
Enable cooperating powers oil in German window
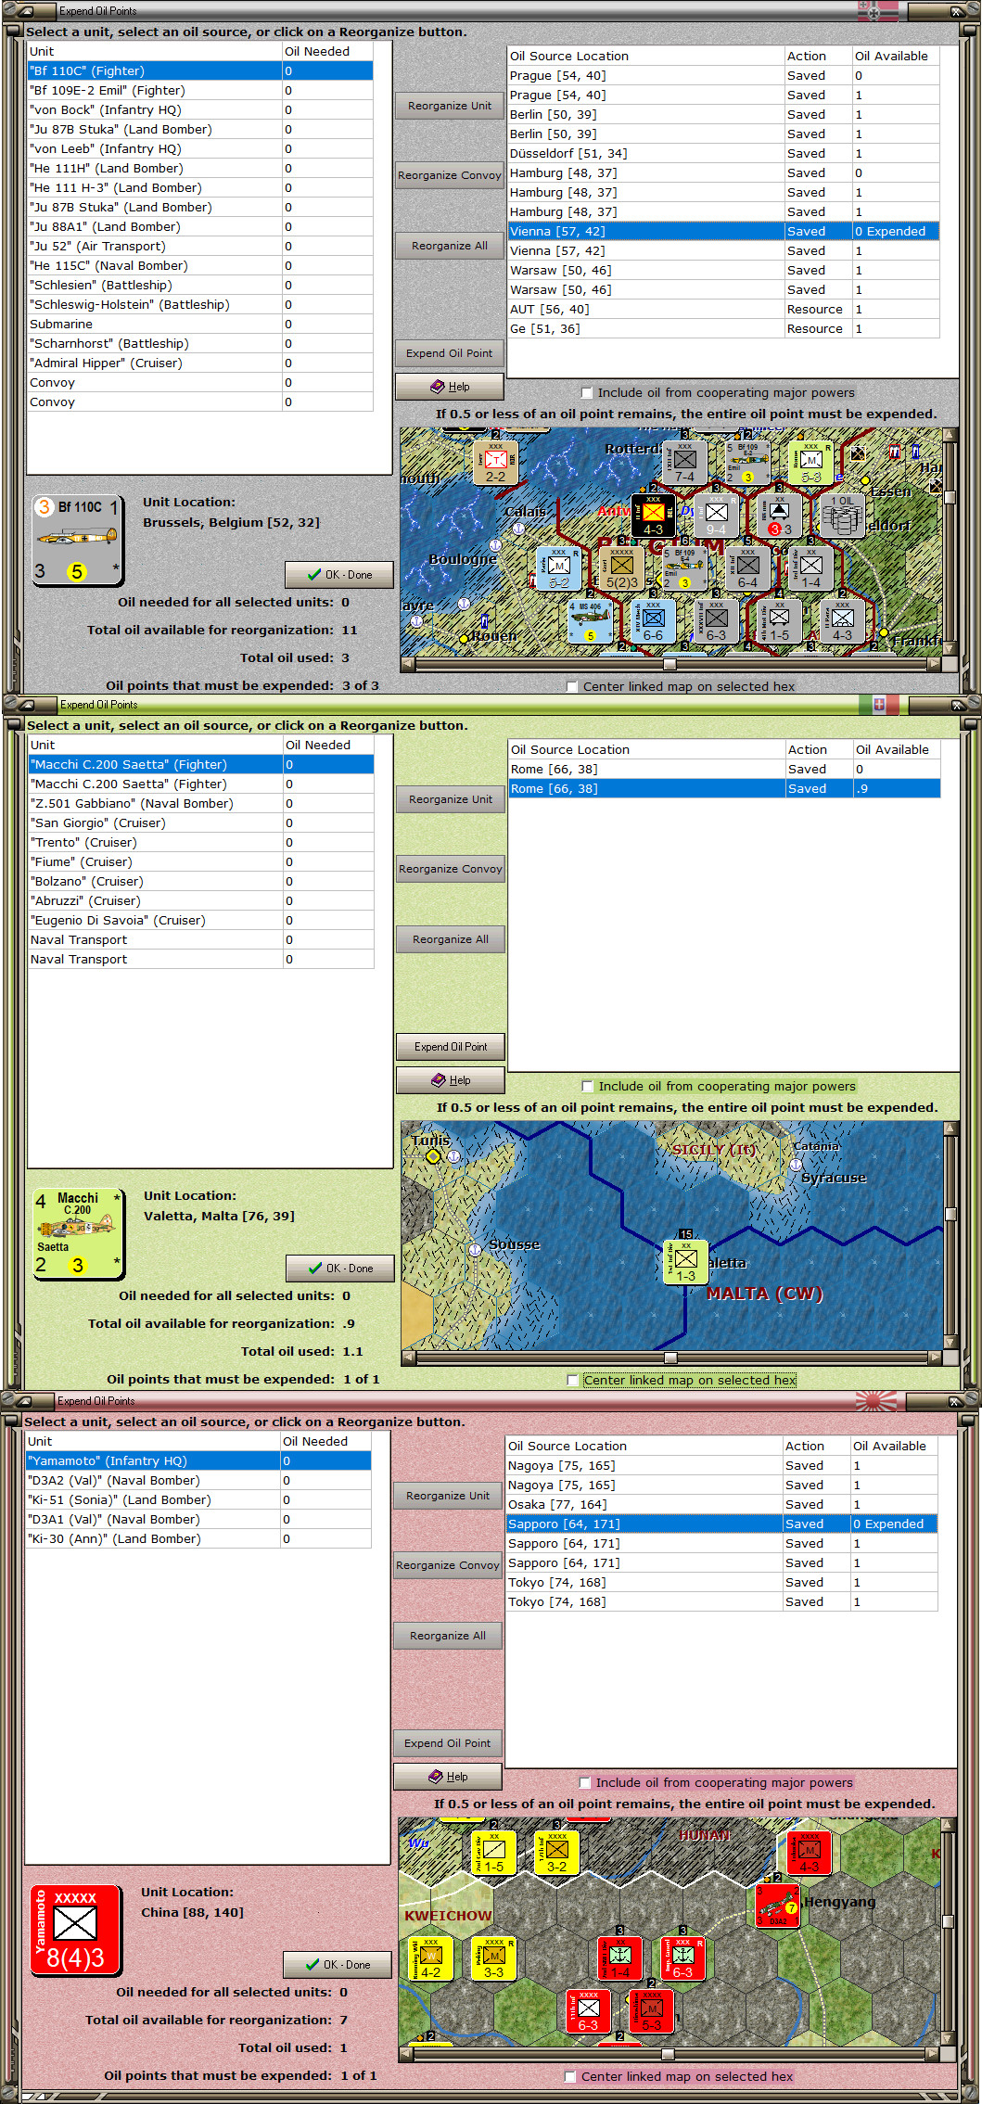pos(586,393)
